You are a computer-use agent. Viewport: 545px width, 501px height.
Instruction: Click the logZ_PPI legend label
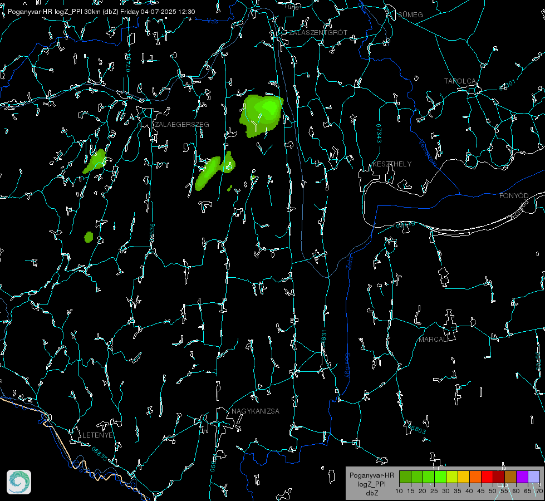click(371, 484)
